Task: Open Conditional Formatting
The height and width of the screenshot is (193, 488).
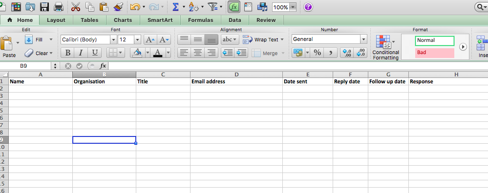Action: point(385,47)
